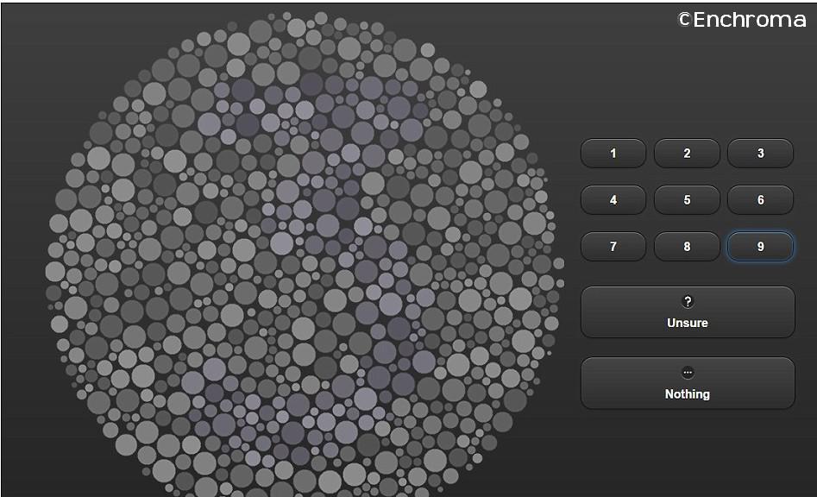
Task: Select the number 6 button
Action: (760, 200)
